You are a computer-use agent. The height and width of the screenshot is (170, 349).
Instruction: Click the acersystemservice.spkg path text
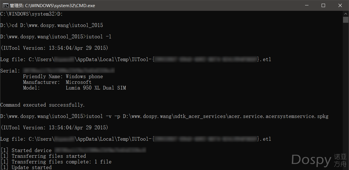(226, 116)
